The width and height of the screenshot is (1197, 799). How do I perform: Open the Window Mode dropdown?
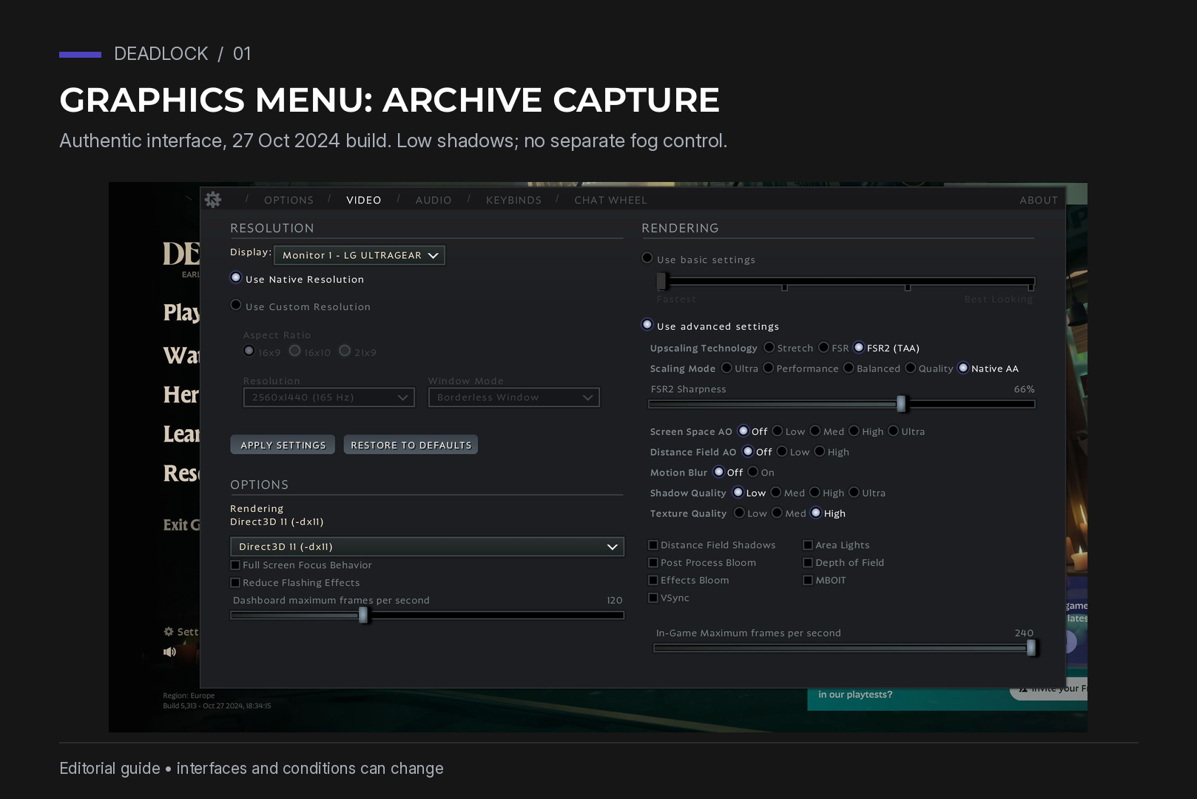[x=514, y=397]
